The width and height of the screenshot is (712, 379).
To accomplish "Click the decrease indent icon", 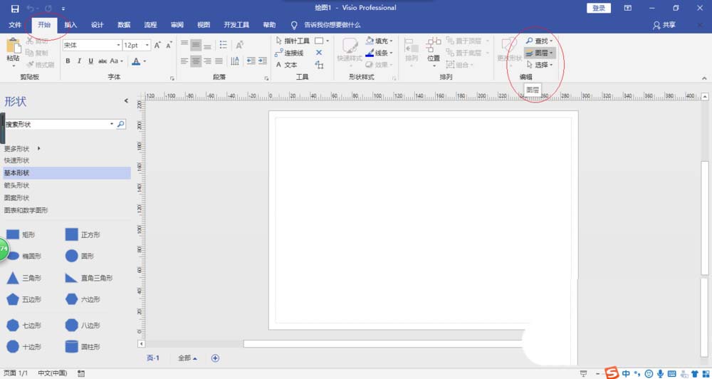I will tap(251, 61).
